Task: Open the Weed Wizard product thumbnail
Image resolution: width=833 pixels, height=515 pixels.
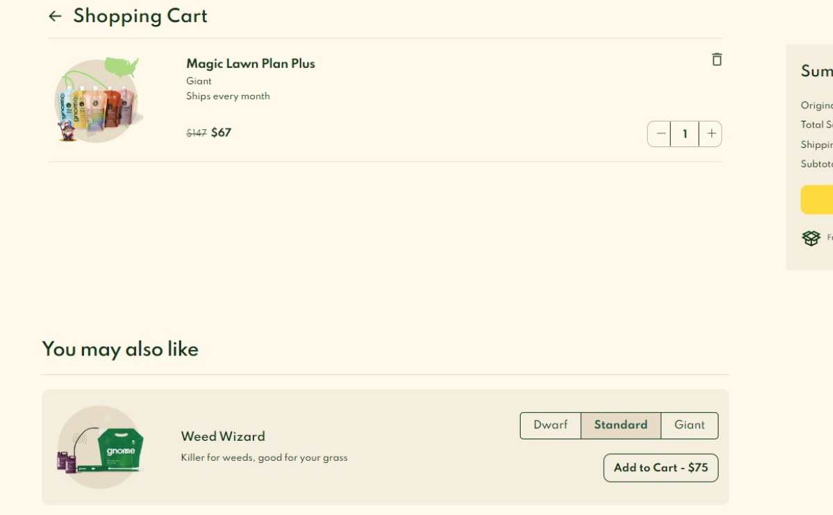Action: click(x=101, y=447)
